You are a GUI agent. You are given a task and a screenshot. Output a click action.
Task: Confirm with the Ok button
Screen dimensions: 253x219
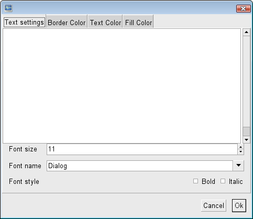(x=239, y=205)
